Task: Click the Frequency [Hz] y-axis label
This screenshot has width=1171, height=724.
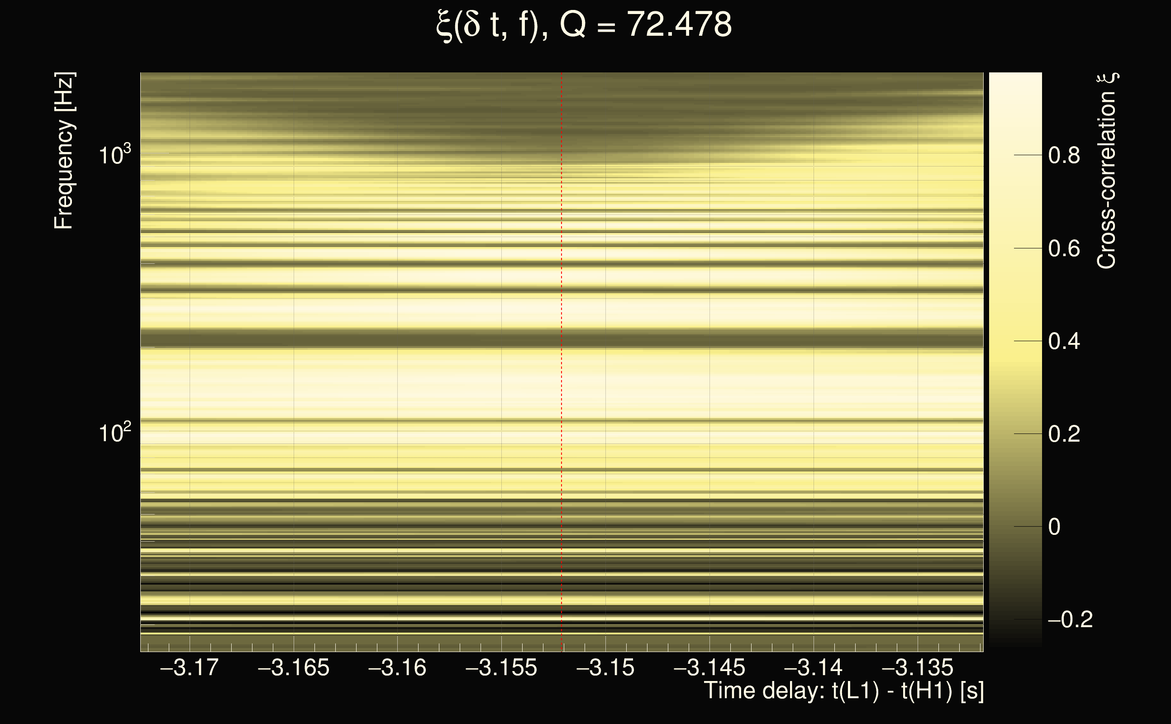Action: (x=64, y=151)
